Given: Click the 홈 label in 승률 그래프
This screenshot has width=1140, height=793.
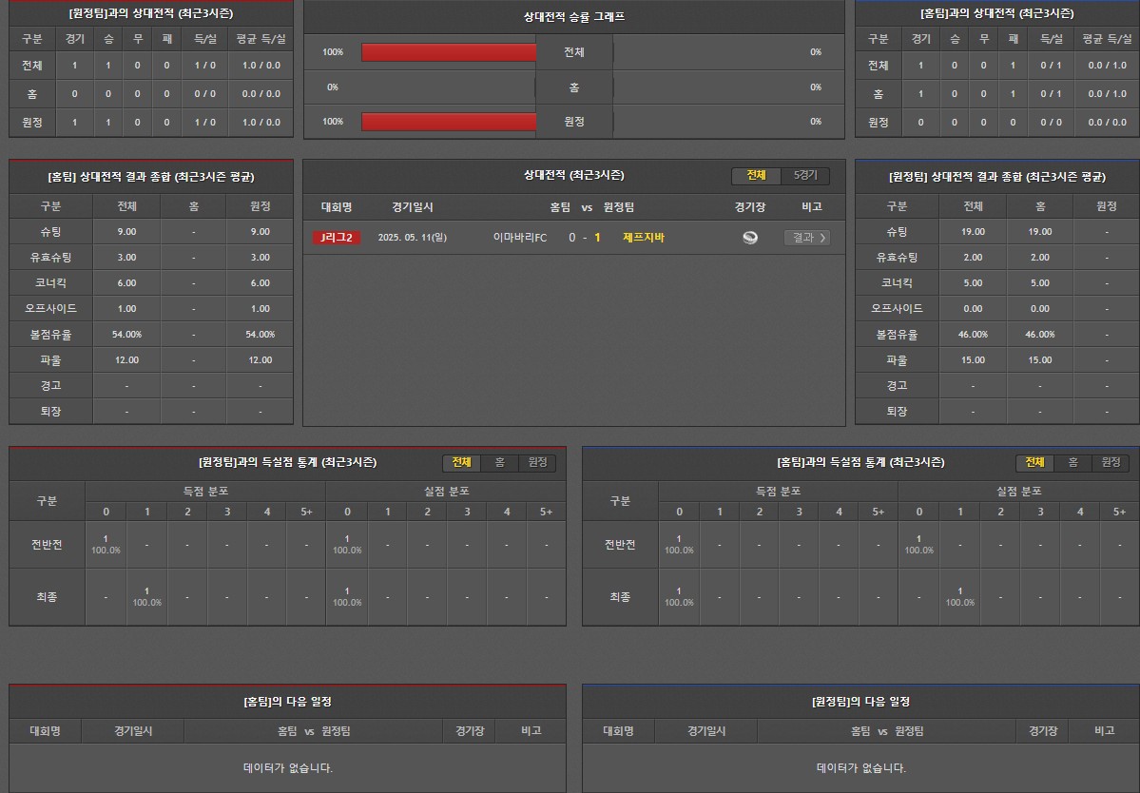Looking at the screenshot, I should [574, 87].
